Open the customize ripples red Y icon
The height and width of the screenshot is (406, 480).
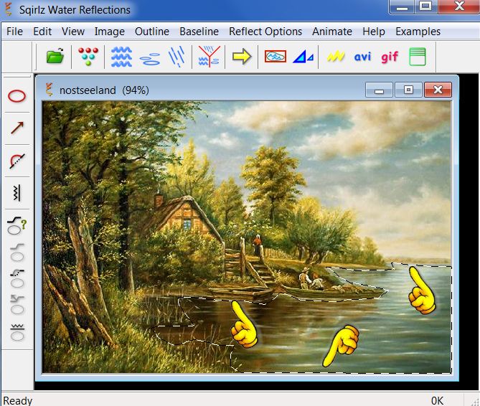point(209,57)
